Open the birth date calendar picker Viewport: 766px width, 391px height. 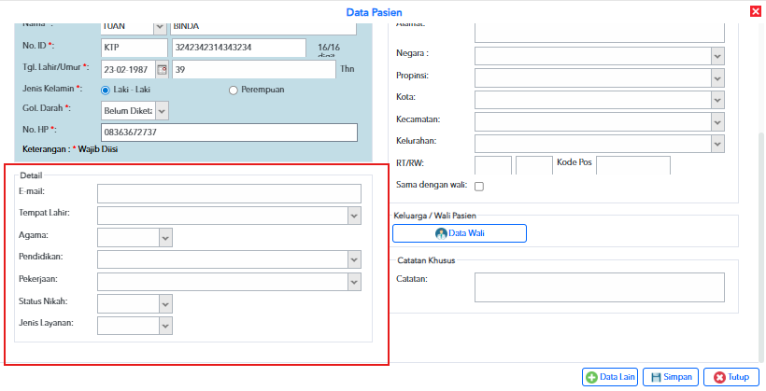163,69
